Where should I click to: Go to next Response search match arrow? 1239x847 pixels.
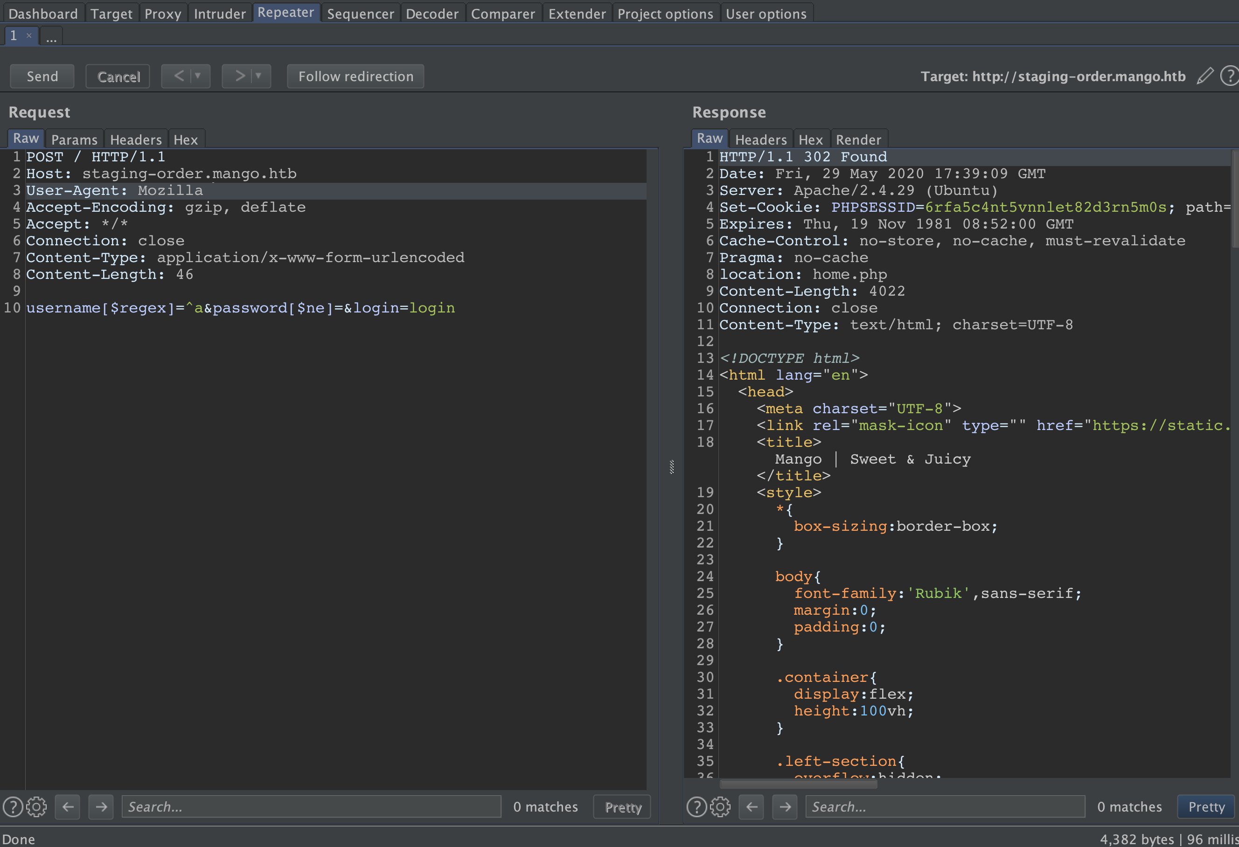point(785,807)
